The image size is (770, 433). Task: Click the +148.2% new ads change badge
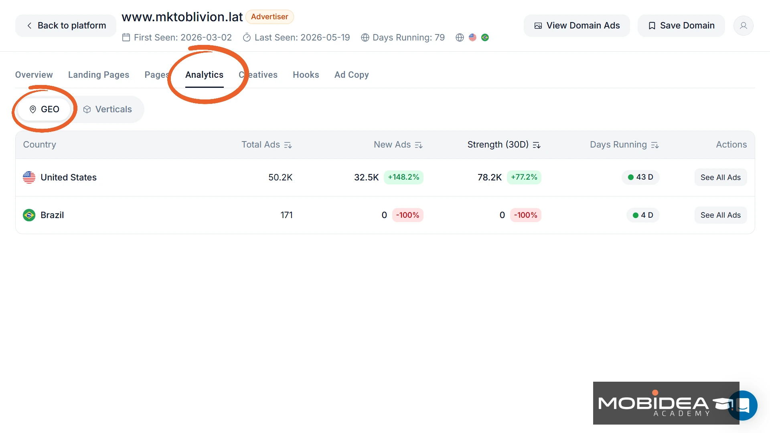(x=403, y=177)
